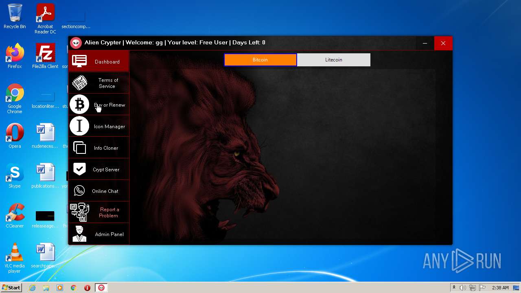Open the publications Word document icon
The height and width of the screenshot is (293, 521).
(45, 176)
